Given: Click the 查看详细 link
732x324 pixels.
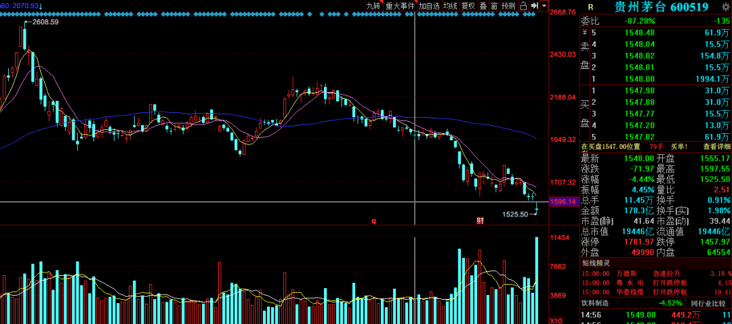Looking at the screenshot, I should (716, 146).
